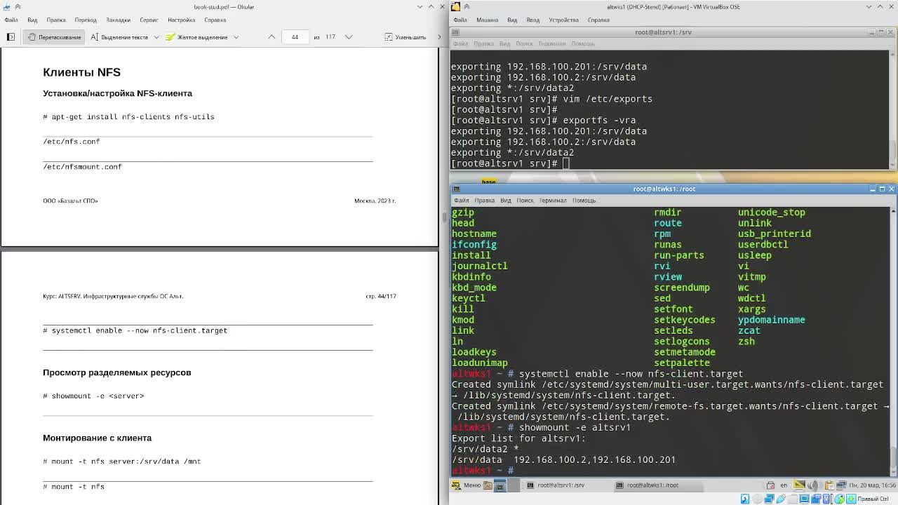Click window menu icon of altsrv1 terminal
The width and height of the screenshot is (898, 505).
pyautogui.click(x=456, y=32)
